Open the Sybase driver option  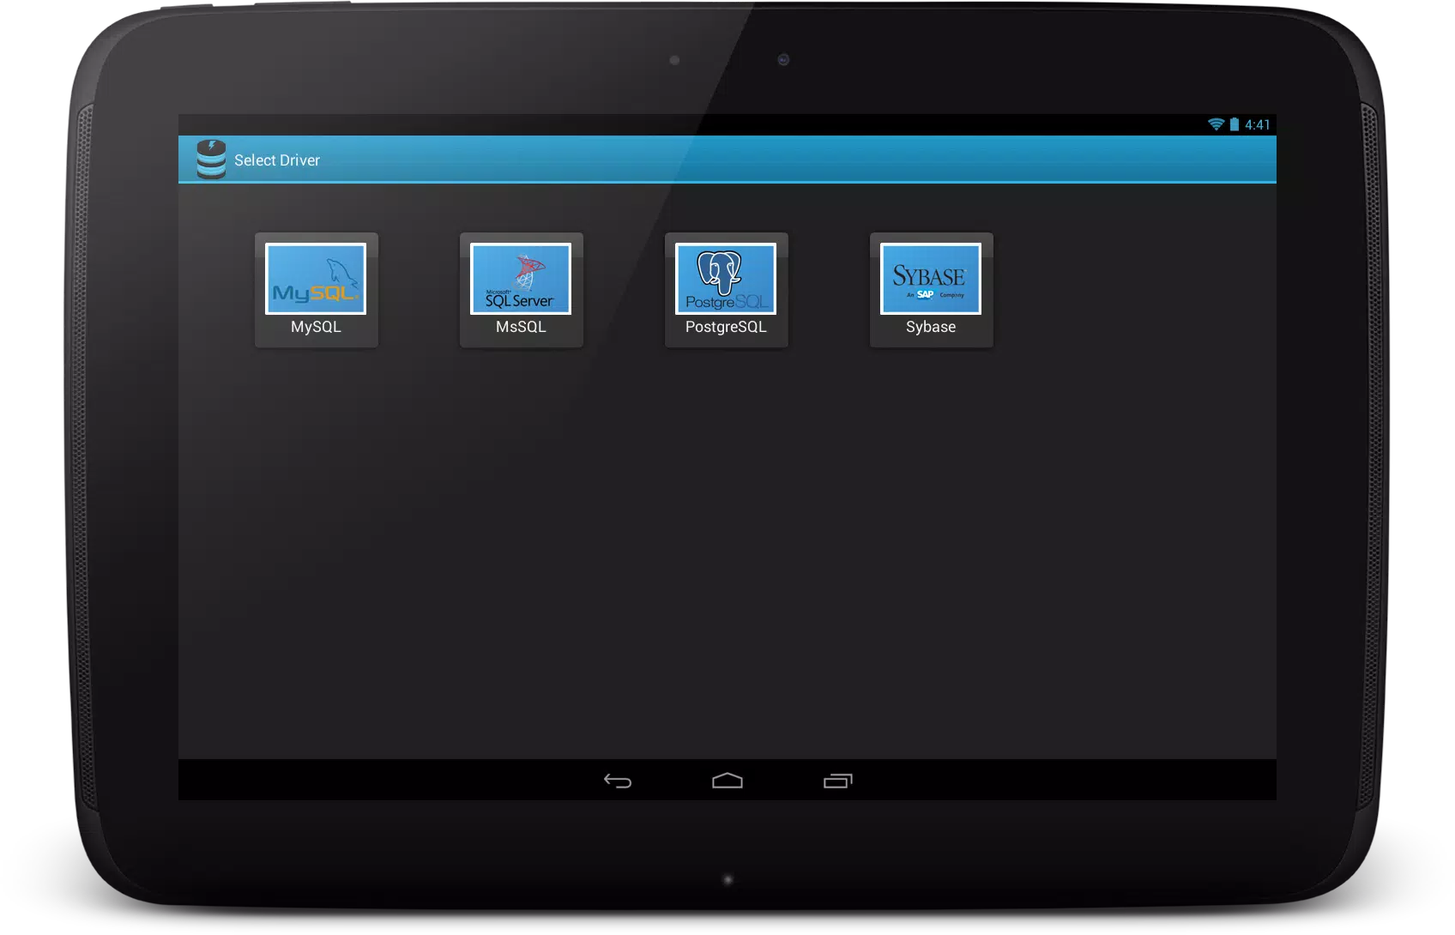click(x=931, y=290)
